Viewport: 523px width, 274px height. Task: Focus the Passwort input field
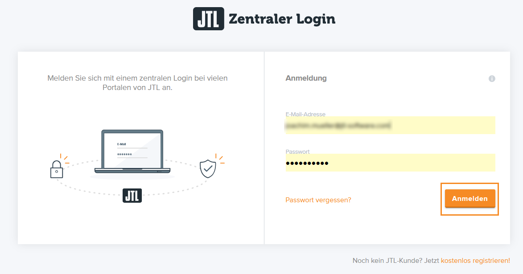coord(390,163)
